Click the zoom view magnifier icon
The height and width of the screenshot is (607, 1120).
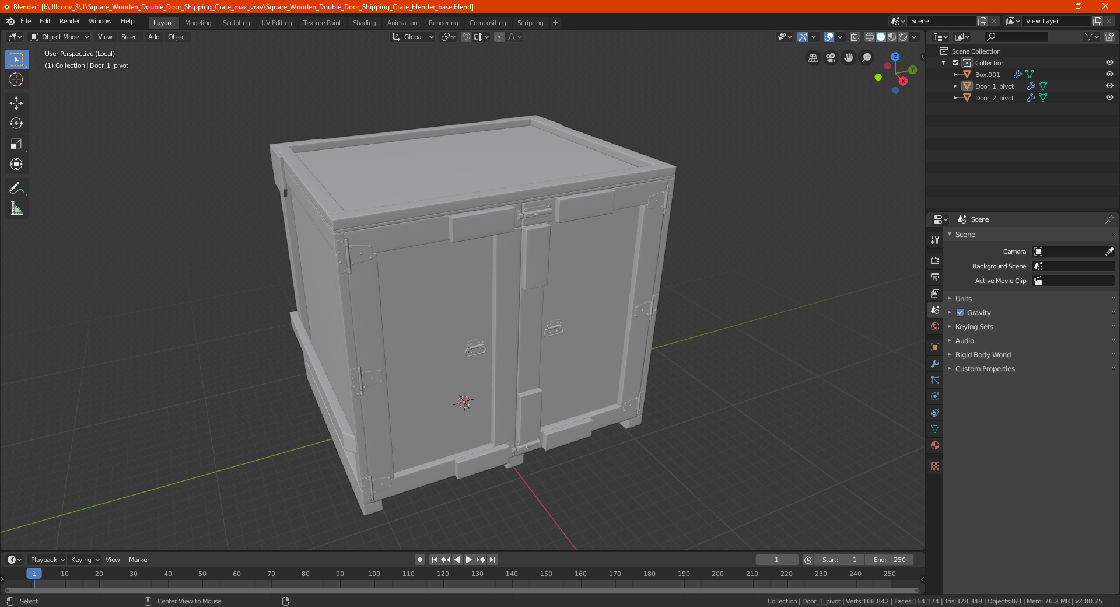coord(867,58)
